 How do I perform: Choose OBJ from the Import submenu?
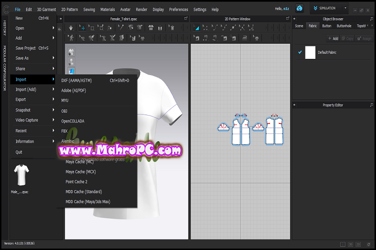(x=97, y=111)
